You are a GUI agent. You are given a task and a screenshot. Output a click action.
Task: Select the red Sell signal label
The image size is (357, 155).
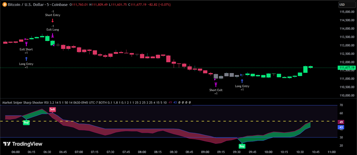coord(52,109)
